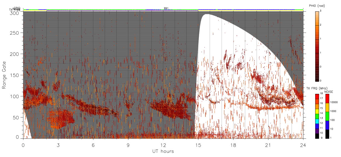Click x-axis tick label "9"
Screen dimensions: 341x157
[128, 145]
